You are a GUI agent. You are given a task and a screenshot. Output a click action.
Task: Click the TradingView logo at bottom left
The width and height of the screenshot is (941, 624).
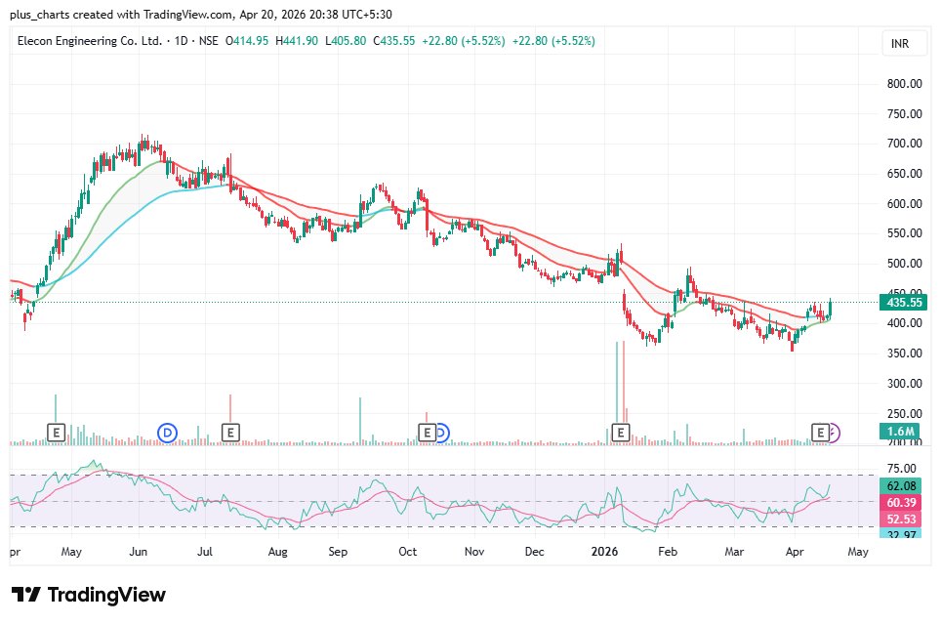point(87,595)
